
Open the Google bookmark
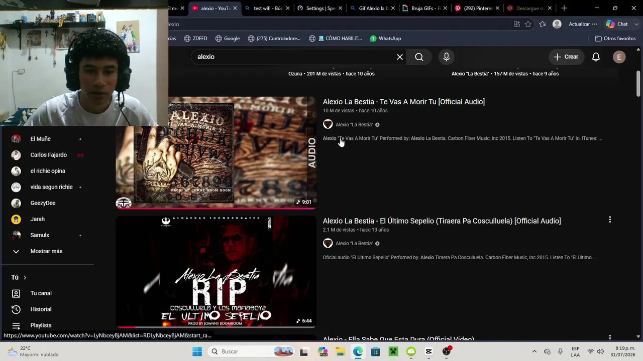[228, 39]
